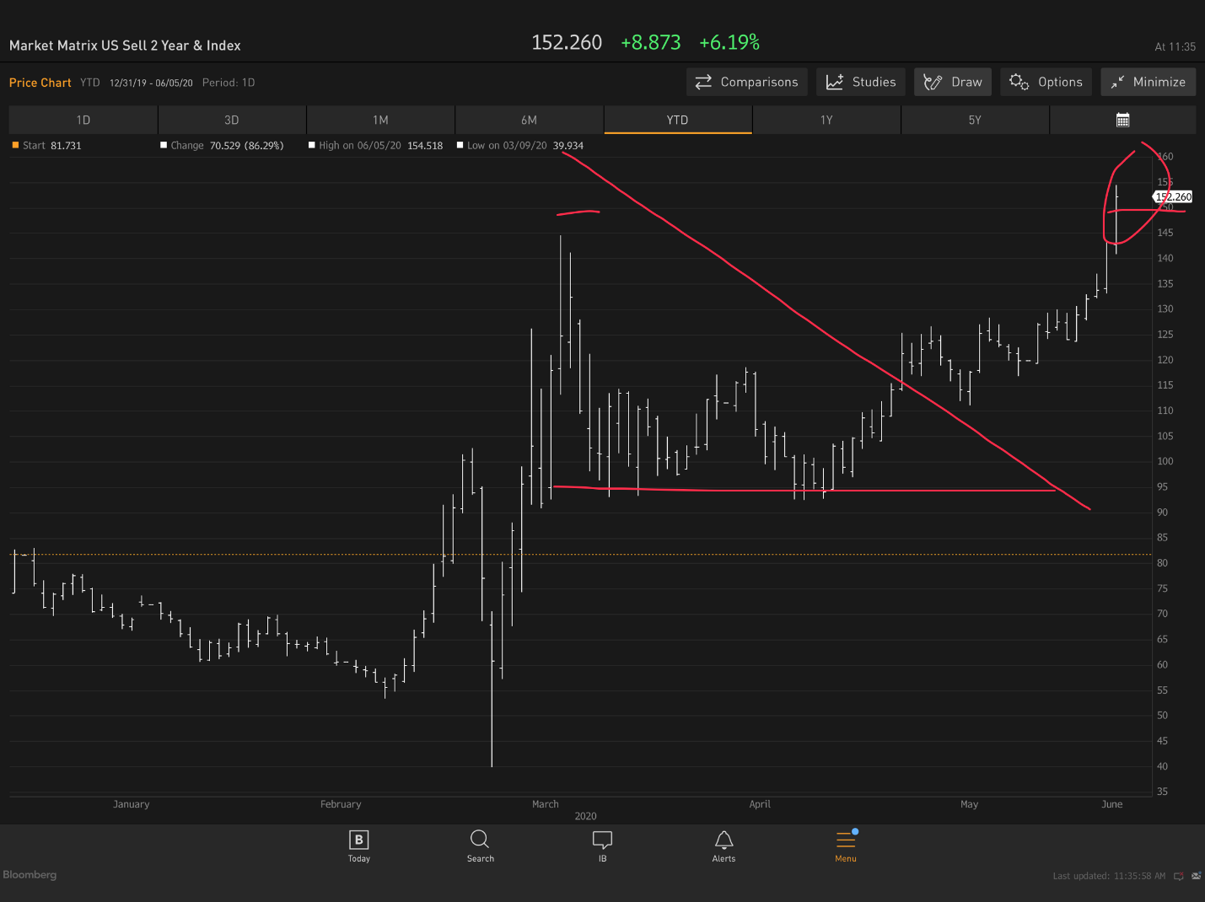Open the 12/31/19 - 06/05/20 date range selector
The width and height of the screenshot is (1205, 902).
[151, 83]
